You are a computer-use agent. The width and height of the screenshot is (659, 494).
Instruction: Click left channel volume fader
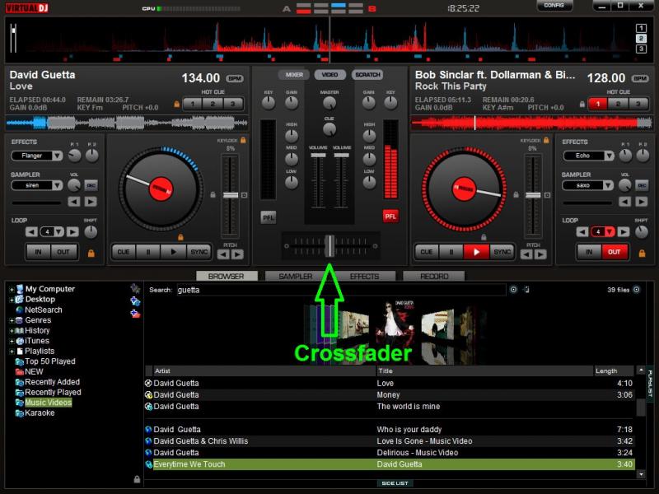coord(318,156)
